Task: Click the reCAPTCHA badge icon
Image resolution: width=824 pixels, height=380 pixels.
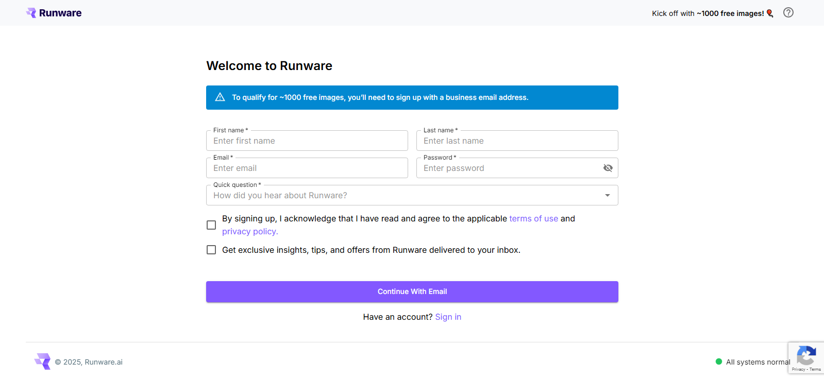Action: (806, 356)
